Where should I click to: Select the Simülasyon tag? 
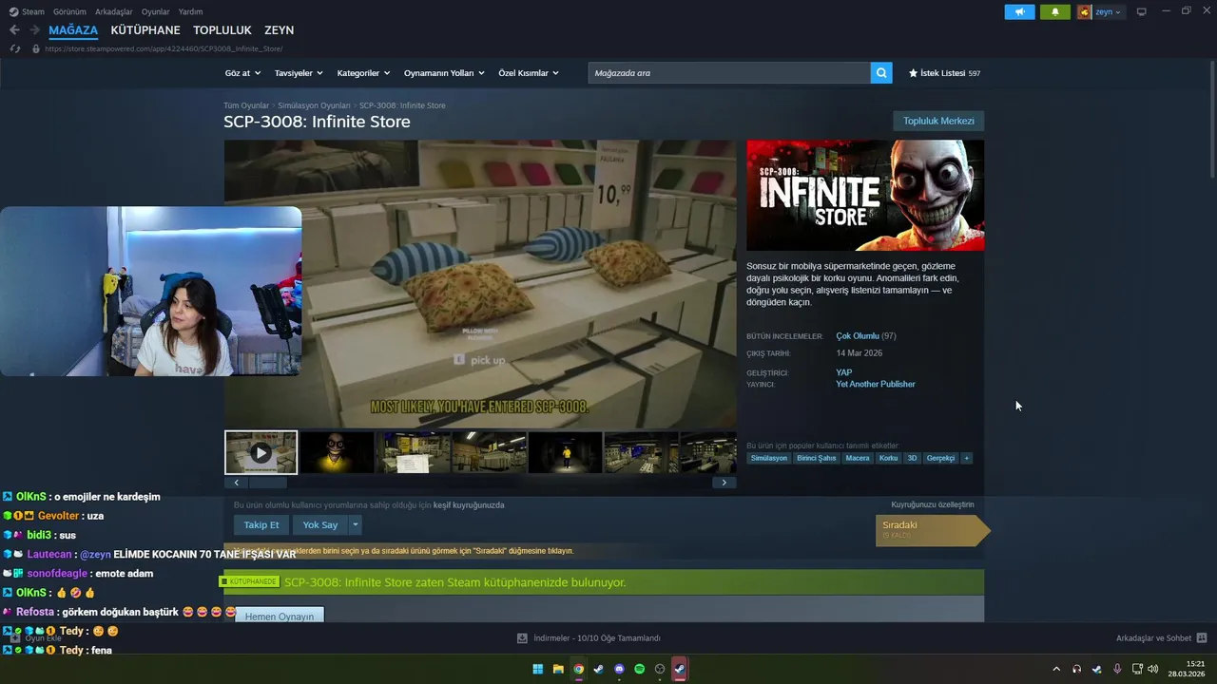coord(769,458)
